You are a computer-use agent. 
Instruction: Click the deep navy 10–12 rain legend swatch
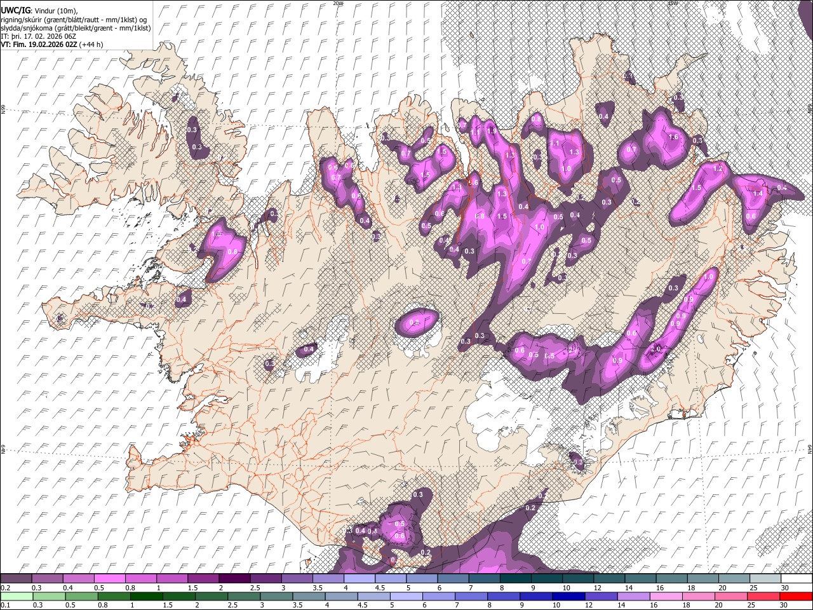(570, 596)
